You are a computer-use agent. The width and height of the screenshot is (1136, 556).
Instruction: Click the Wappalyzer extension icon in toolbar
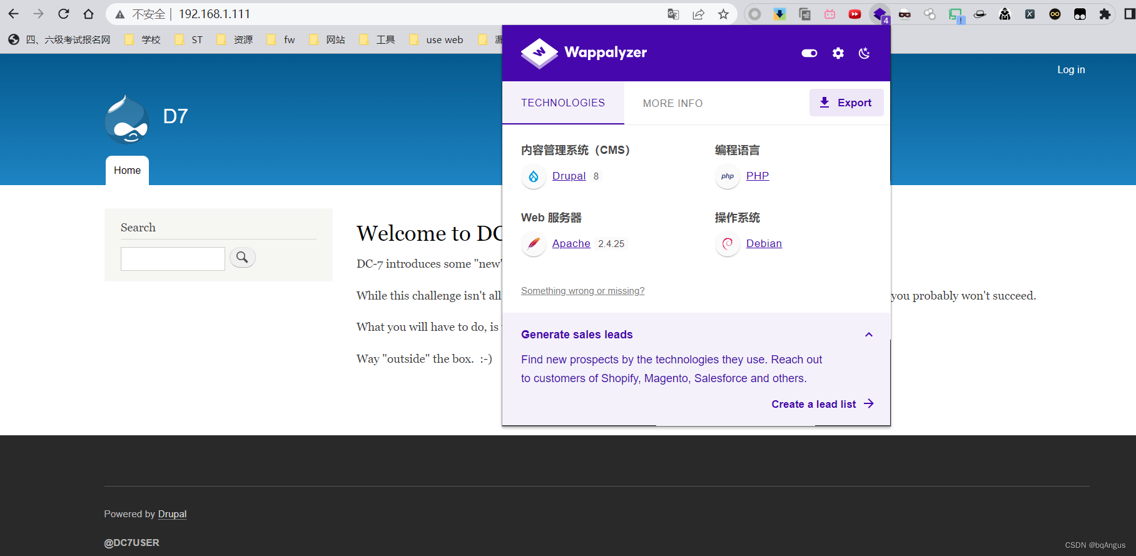880,14
